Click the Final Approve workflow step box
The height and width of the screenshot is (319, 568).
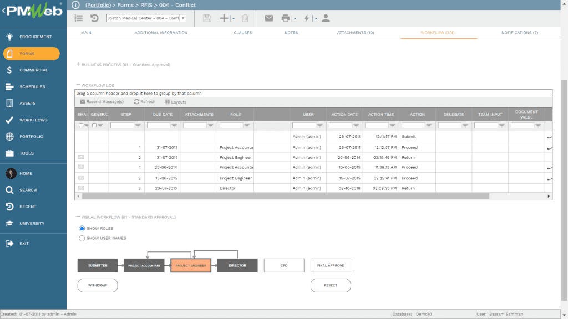331,265
